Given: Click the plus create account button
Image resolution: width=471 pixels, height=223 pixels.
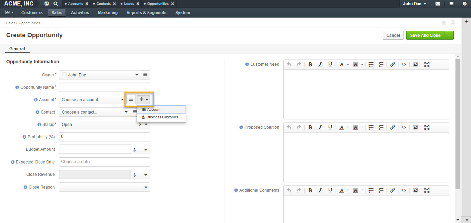Looking at the screenshot, I should click(144, 99).
